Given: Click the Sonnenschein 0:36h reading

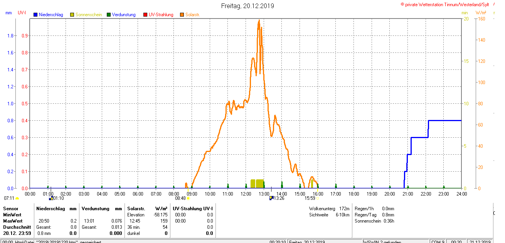Looking at the screenshot, I should (374, 221).
